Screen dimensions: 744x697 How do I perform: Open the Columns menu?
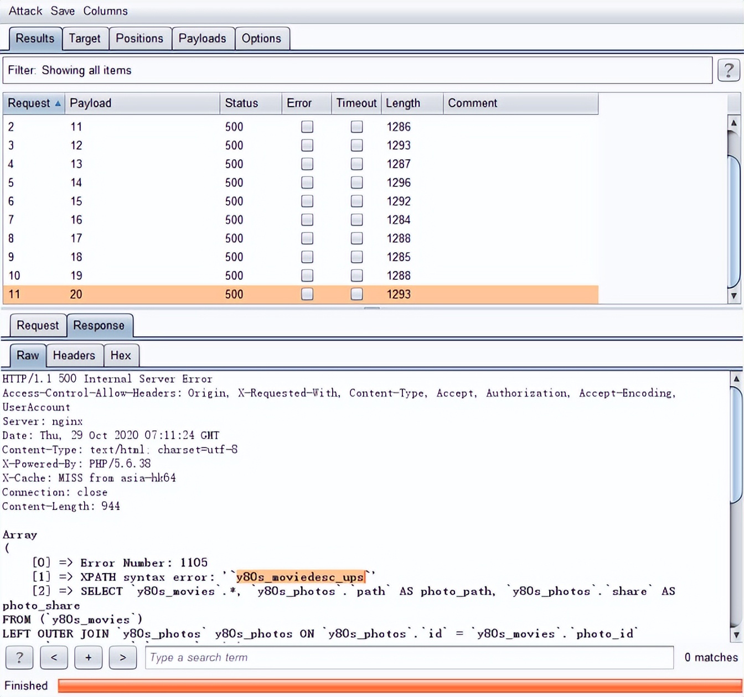click(x=105, y=11)
